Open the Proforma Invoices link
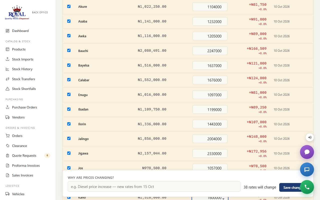320x200 pixels. click(28, 165)
